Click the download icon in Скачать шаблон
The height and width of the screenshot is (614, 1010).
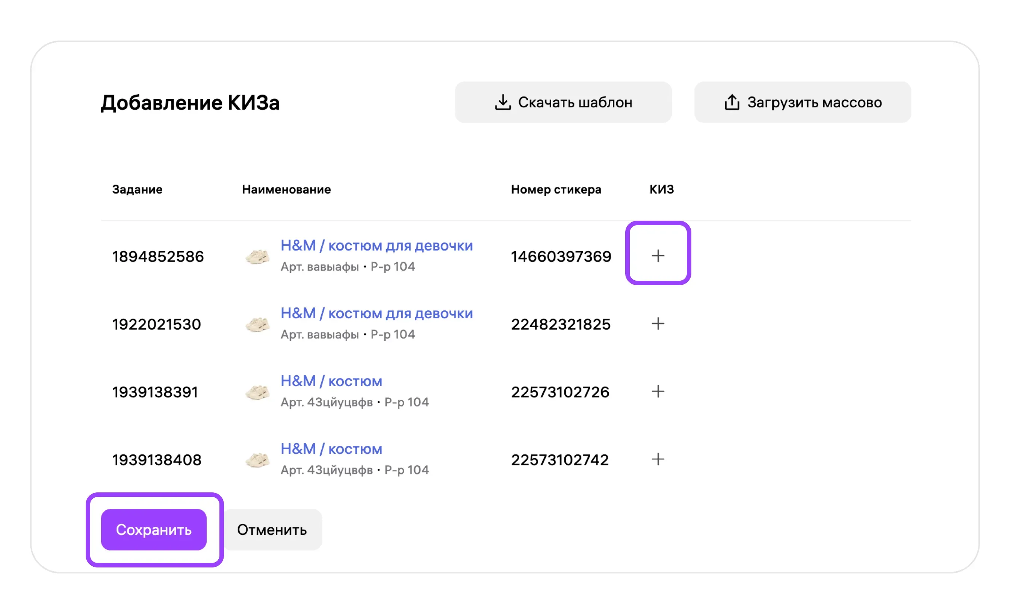tap(502, 102)
